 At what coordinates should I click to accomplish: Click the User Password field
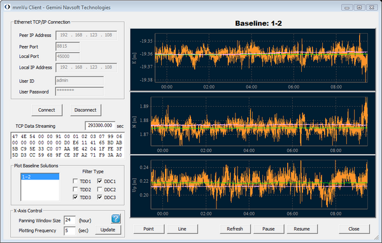tap(80, 92)
